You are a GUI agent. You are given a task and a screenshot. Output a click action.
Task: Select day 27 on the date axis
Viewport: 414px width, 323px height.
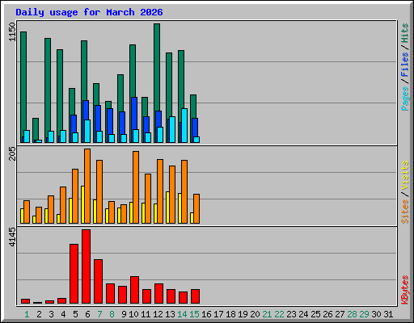(x=340, y=314)
